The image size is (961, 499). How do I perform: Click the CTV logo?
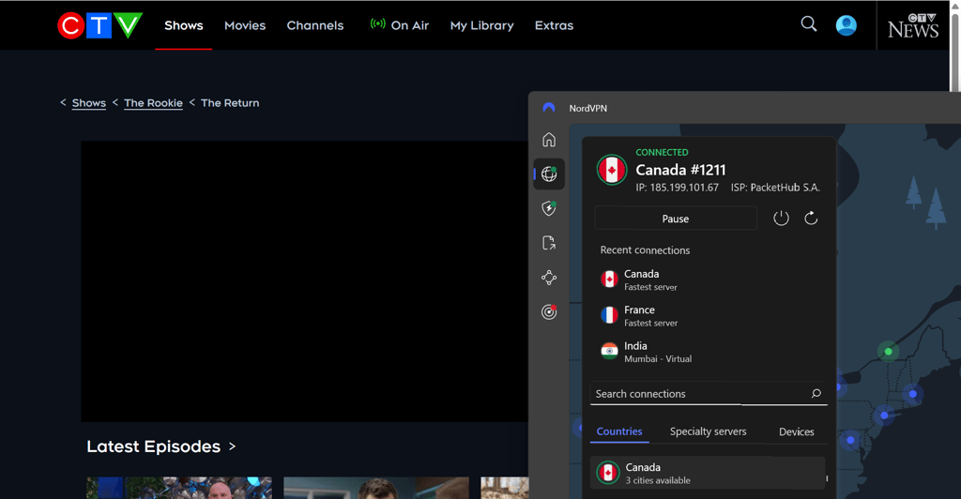point(99,25)
